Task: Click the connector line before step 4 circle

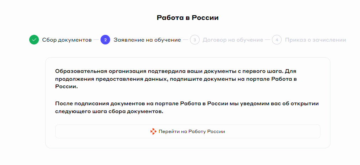Action: 268,40
